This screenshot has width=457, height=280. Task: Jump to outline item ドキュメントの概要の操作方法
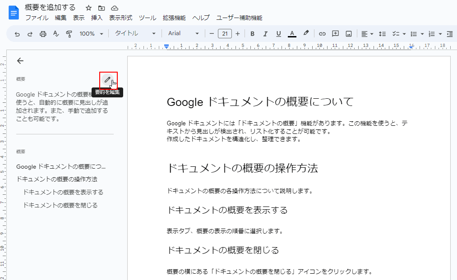coord(57,179)
